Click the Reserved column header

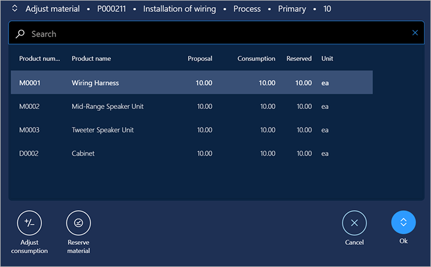tap(299, 59)
